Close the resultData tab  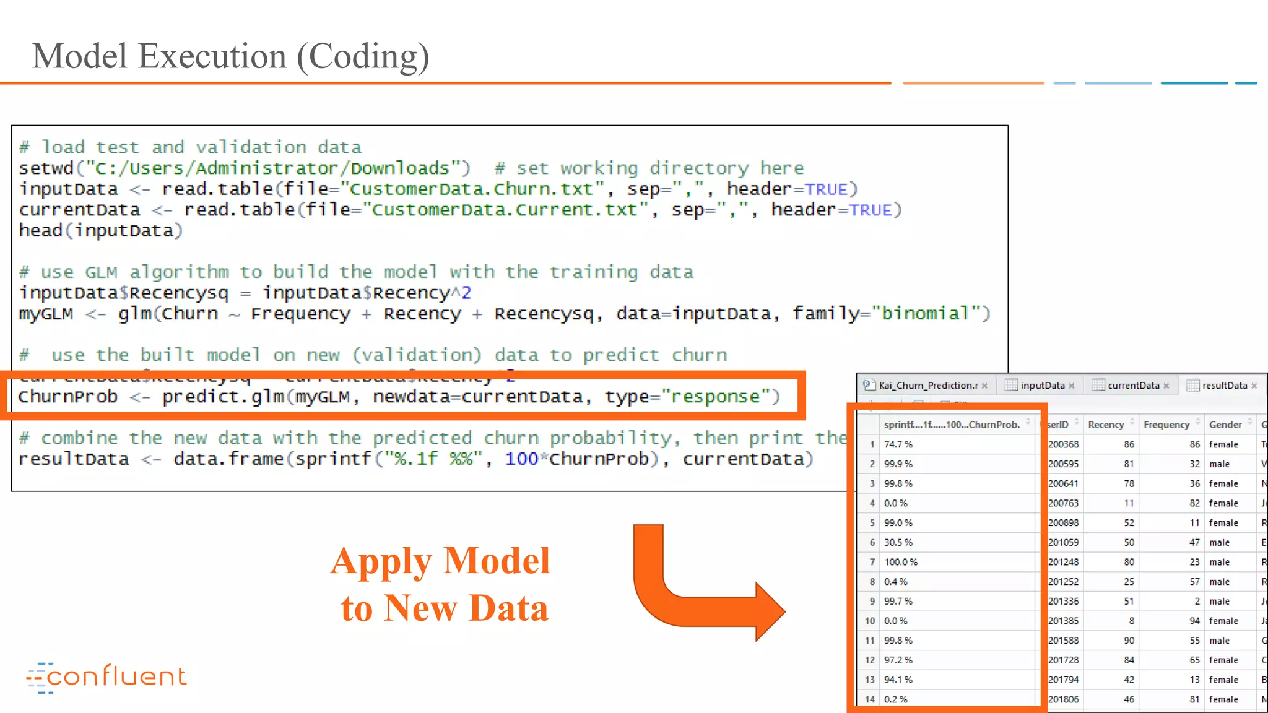coord(1254,386)
